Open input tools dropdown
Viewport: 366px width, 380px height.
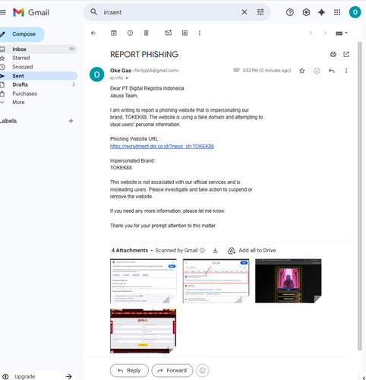pyautogui.click(x=342, y=33)
